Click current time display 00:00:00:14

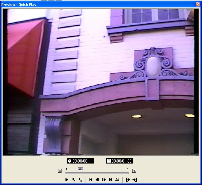pyautogui.click(x=80, y=161)
